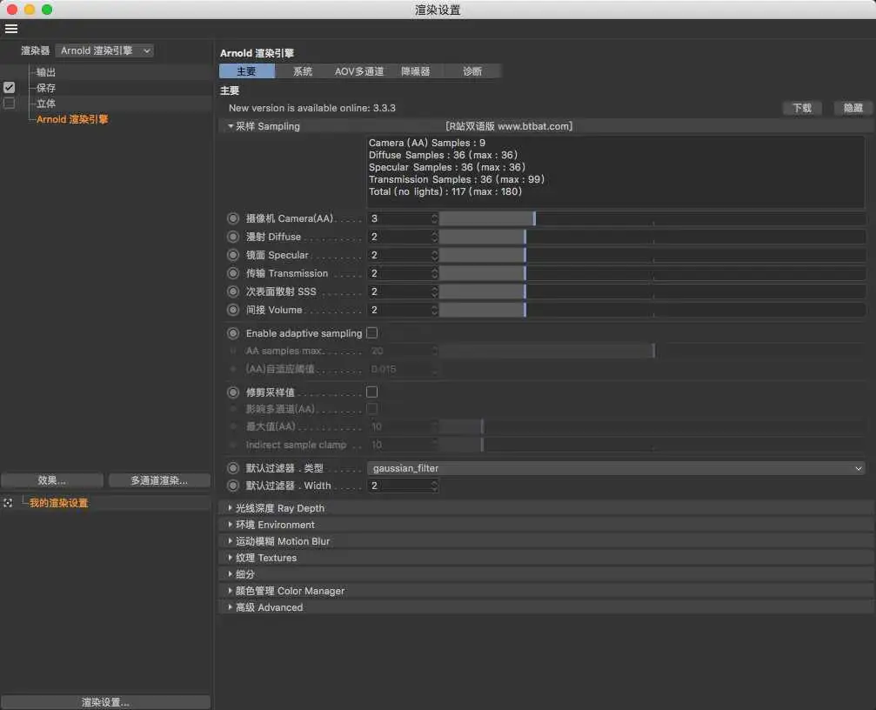Screen dimensions: 876x710
Task: Adjust the 次表面散射 SSS samples slider
Action: (x=652, y=291)
